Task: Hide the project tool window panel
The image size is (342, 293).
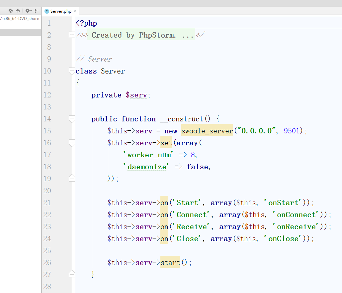Action: coord(37,11)
